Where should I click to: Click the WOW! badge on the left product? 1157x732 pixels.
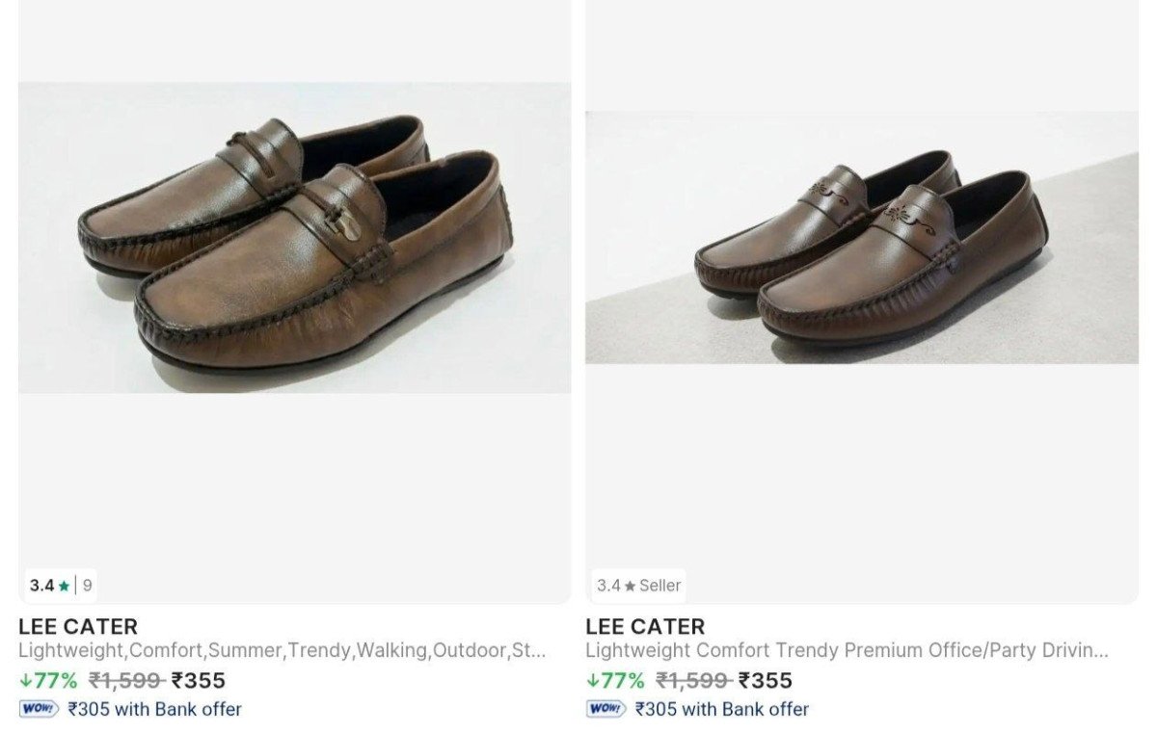36,710
